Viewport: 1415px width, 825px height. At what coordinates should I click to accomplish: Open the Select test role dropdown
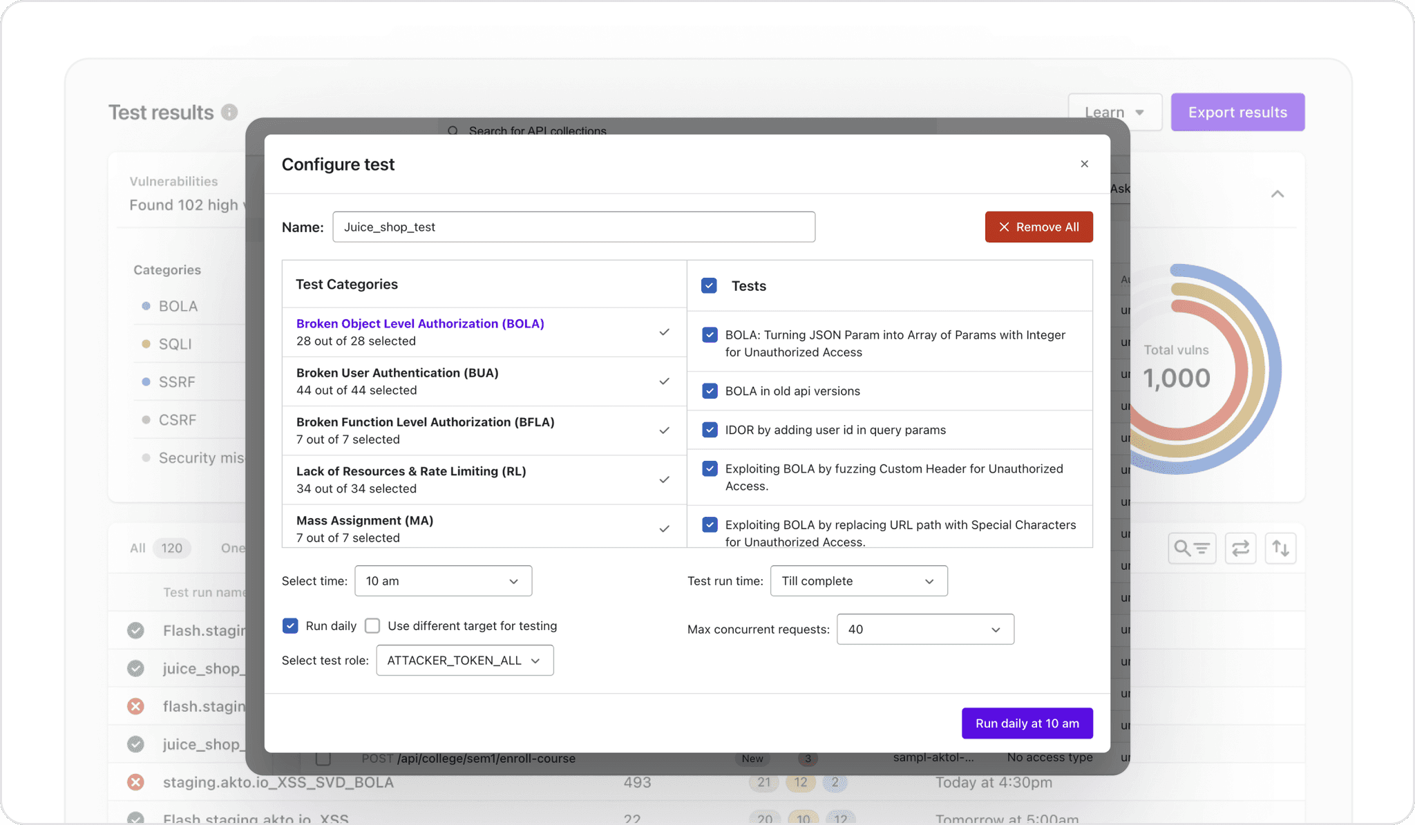point(464,661)
